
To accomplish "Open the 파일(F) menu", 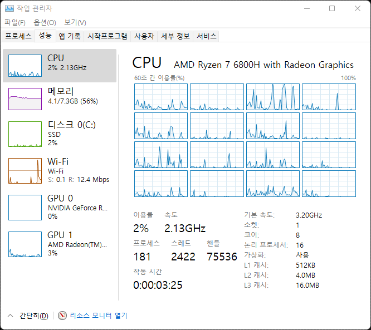I will [x=15, y=23].
